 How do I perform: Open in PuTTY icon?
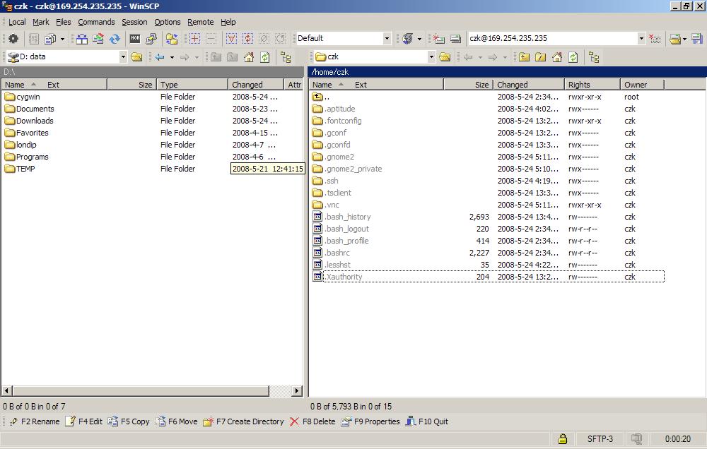click(x=151, y=39)
